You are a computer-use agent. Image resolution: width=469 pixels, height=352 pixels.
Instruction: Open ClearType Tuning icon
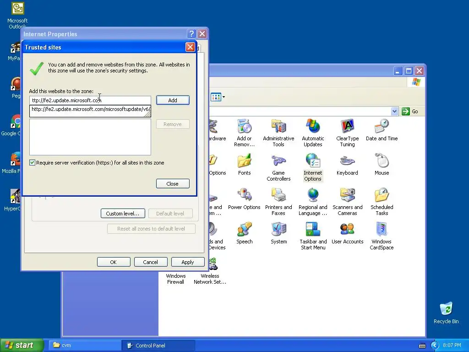[x=347, y=132]
